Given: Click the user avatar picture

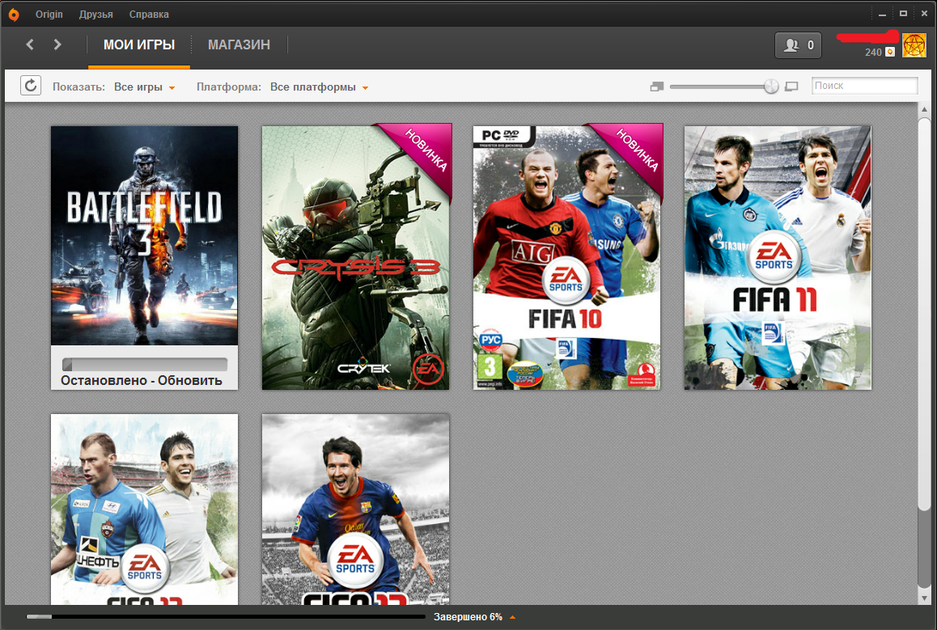Looking at the screenshot, I should point(914,45).
